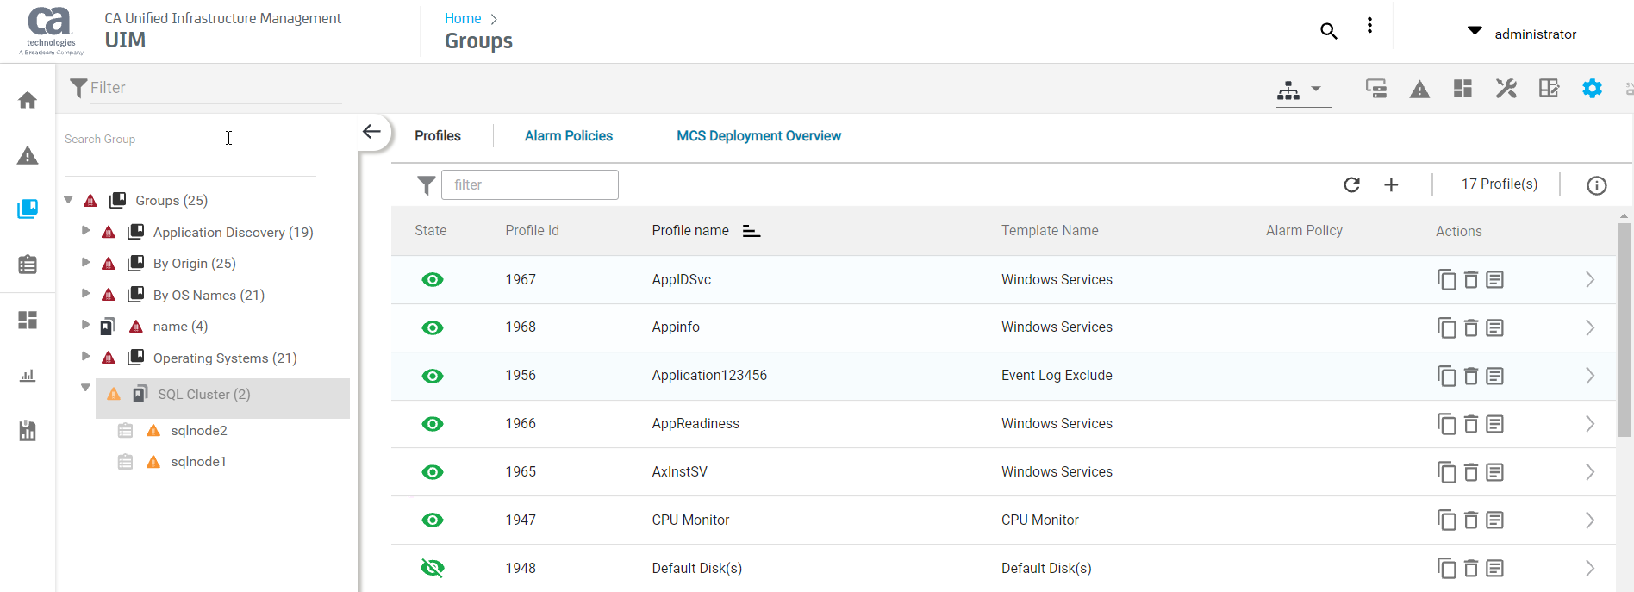Open the alarms triangle icon in toolbar
The height and width of the screenshot is (592, 1634).
(1419, 89)
